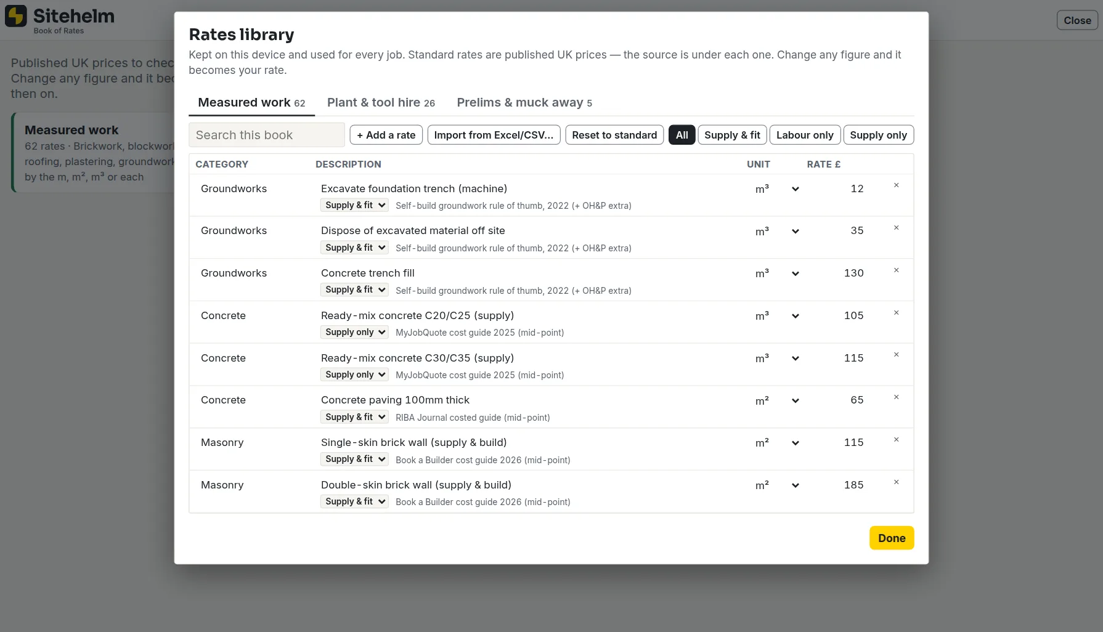Click Close button in top bar
Viewport: 1103px width, 632px height.
tap(1077, 20)
